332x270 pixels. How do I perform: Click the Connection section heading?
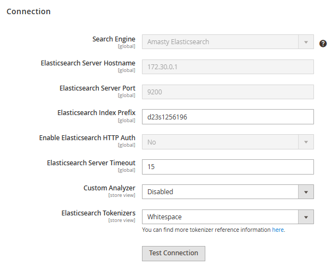[28, 11]
